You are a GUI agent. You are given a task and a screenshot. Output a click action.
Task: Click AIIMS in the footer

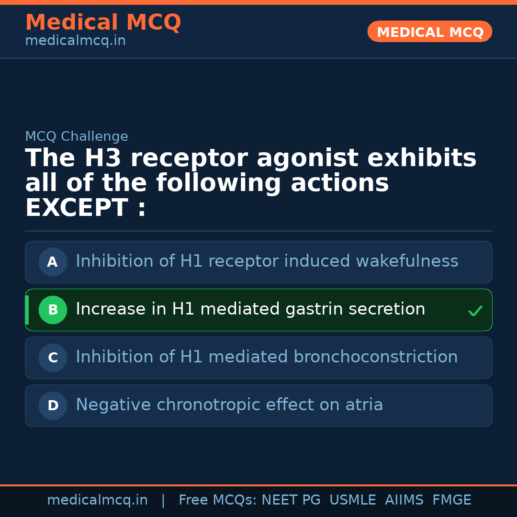coord(404,500)
